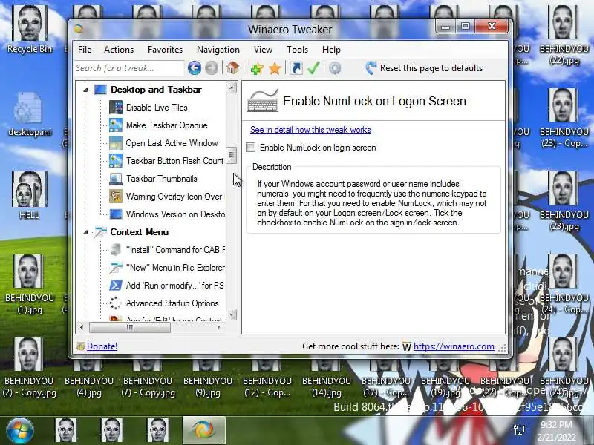
Task: Open settings via gray gear icon
Action: point(335,68)
